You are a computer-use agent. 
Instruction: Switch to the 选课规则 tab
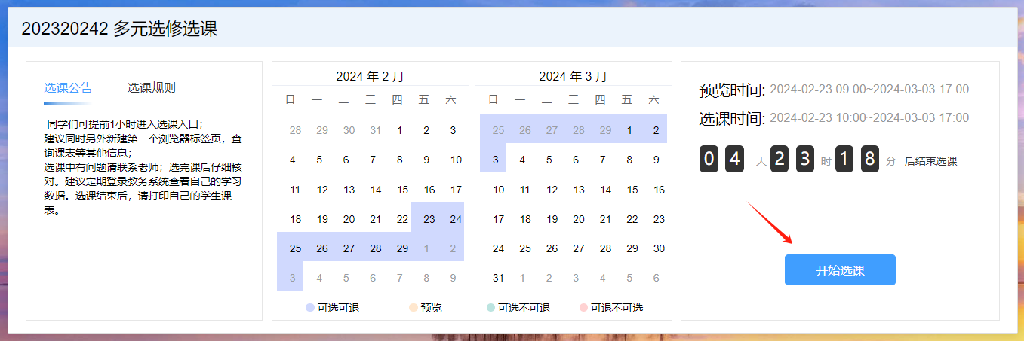151,88
